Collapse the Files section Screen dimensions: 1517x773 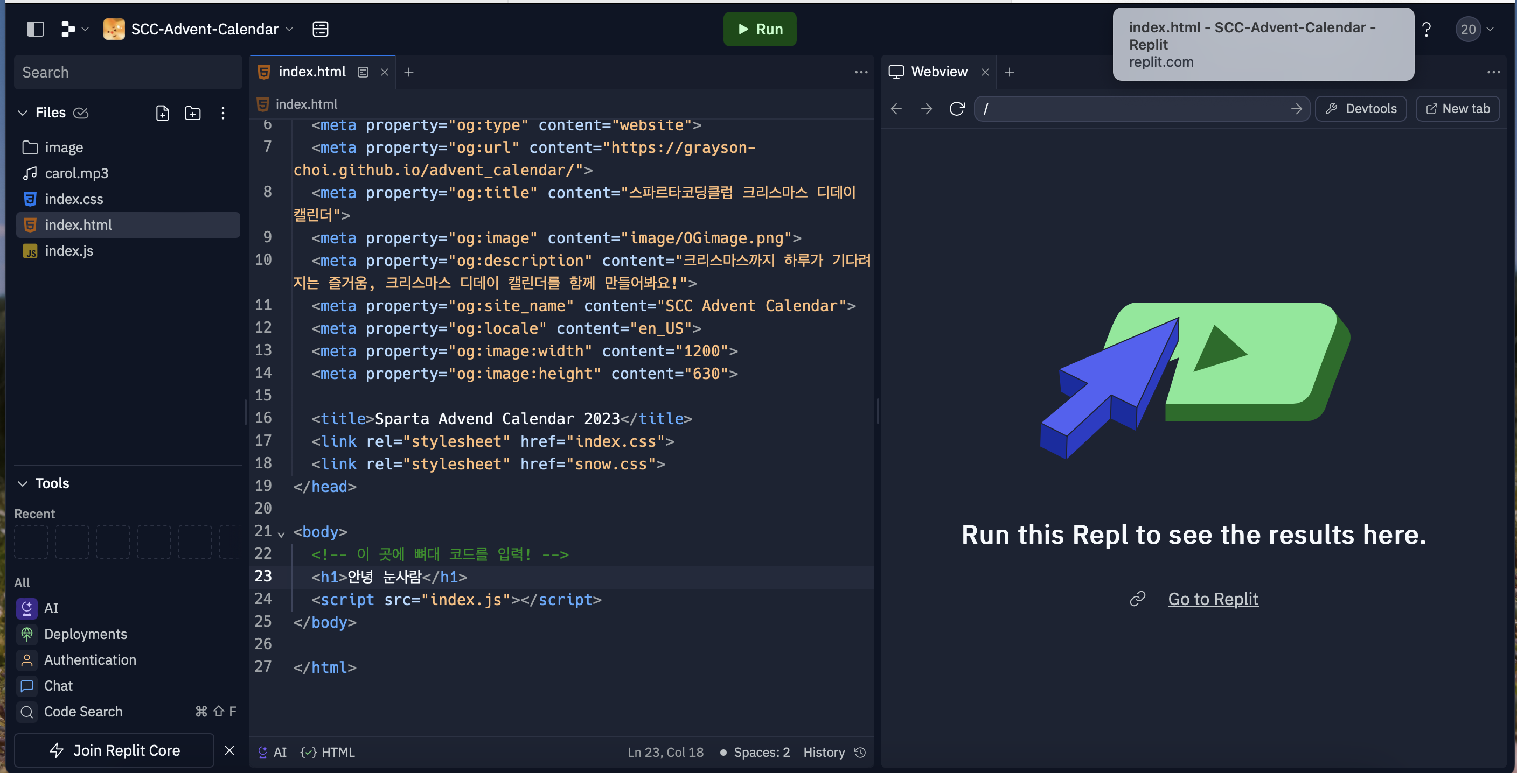[23, 113]
